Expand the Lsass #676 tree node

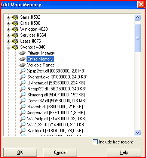[8, 41]
